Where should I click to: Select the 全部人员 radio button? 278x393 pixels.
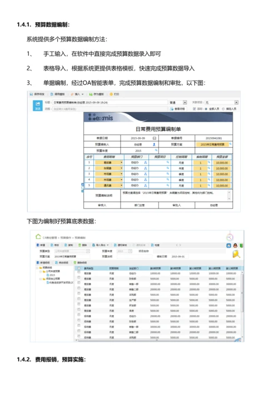point(206,109)
